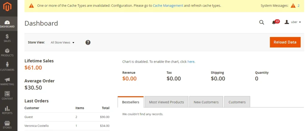The width and height of the screenshot is (306, 131).
Task: Open the Customers sidebar menu
Action: pyautogui.click(x=7, y=67)
